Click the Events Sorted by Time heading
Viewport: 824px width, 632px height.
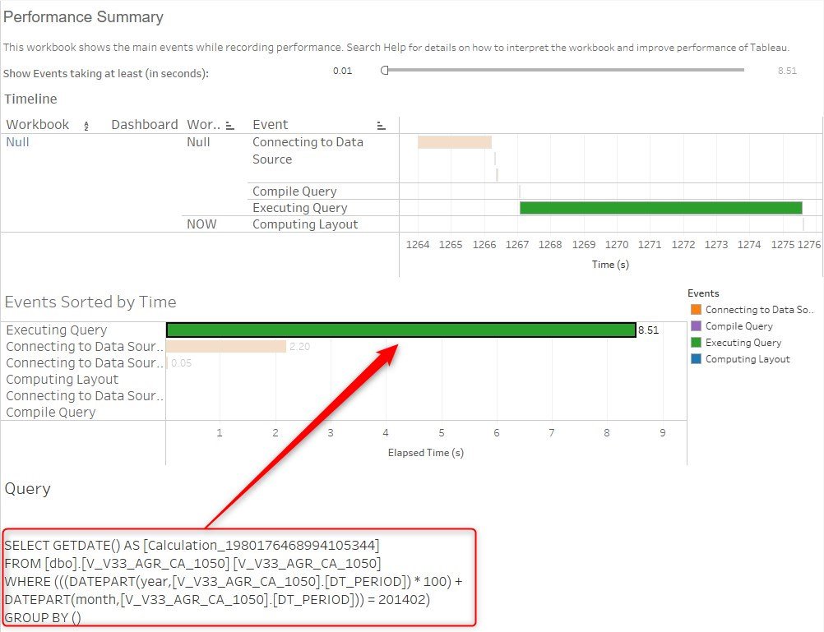90,302
